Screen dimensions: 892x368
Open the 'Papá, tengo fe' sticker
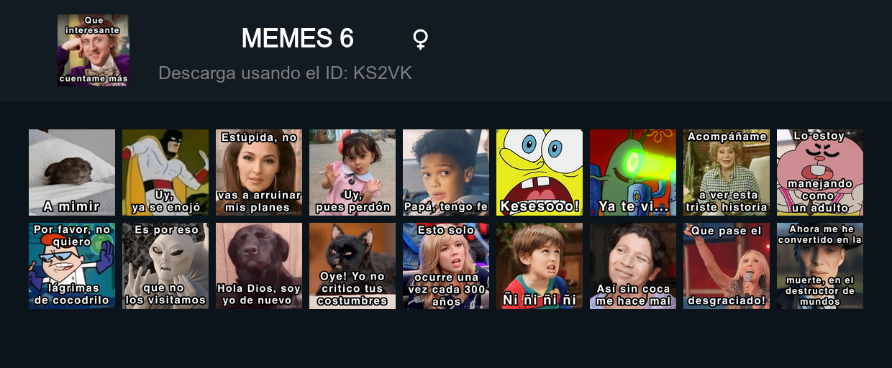(x=446, y=172)
